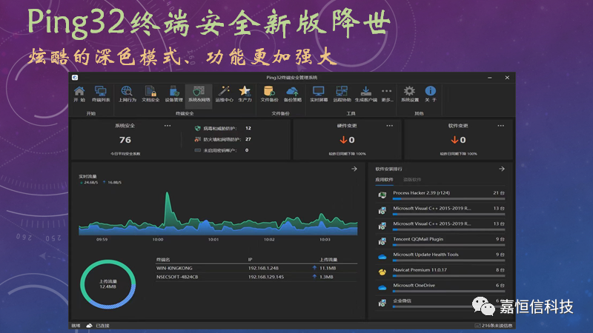This screenshot has width=593, height=333.
Task: Click Process Hacker 2.39 progress bar
Action: click(x=449, y=199)
